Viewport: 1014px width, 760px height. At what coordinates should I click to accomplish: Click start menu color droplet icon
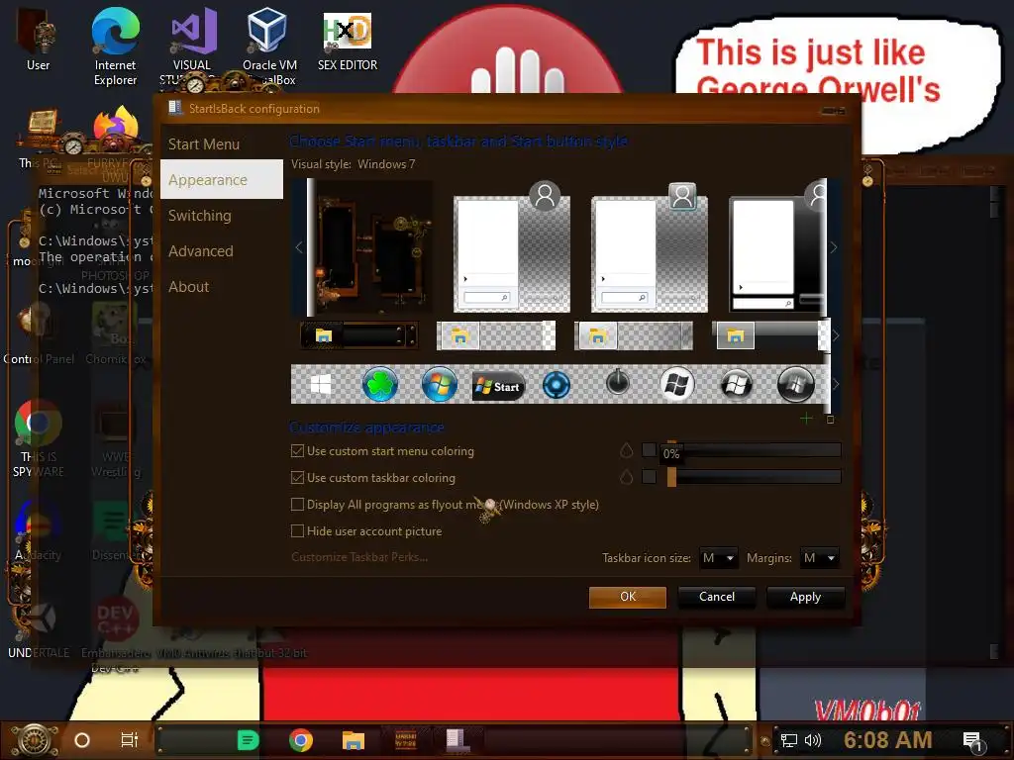(626, 450)
